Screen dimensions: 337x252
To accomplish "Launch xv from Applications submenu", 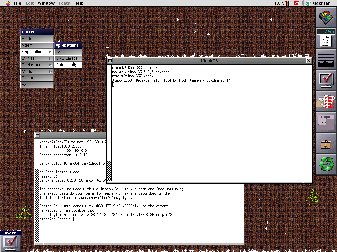I will (x=68, y=52).
